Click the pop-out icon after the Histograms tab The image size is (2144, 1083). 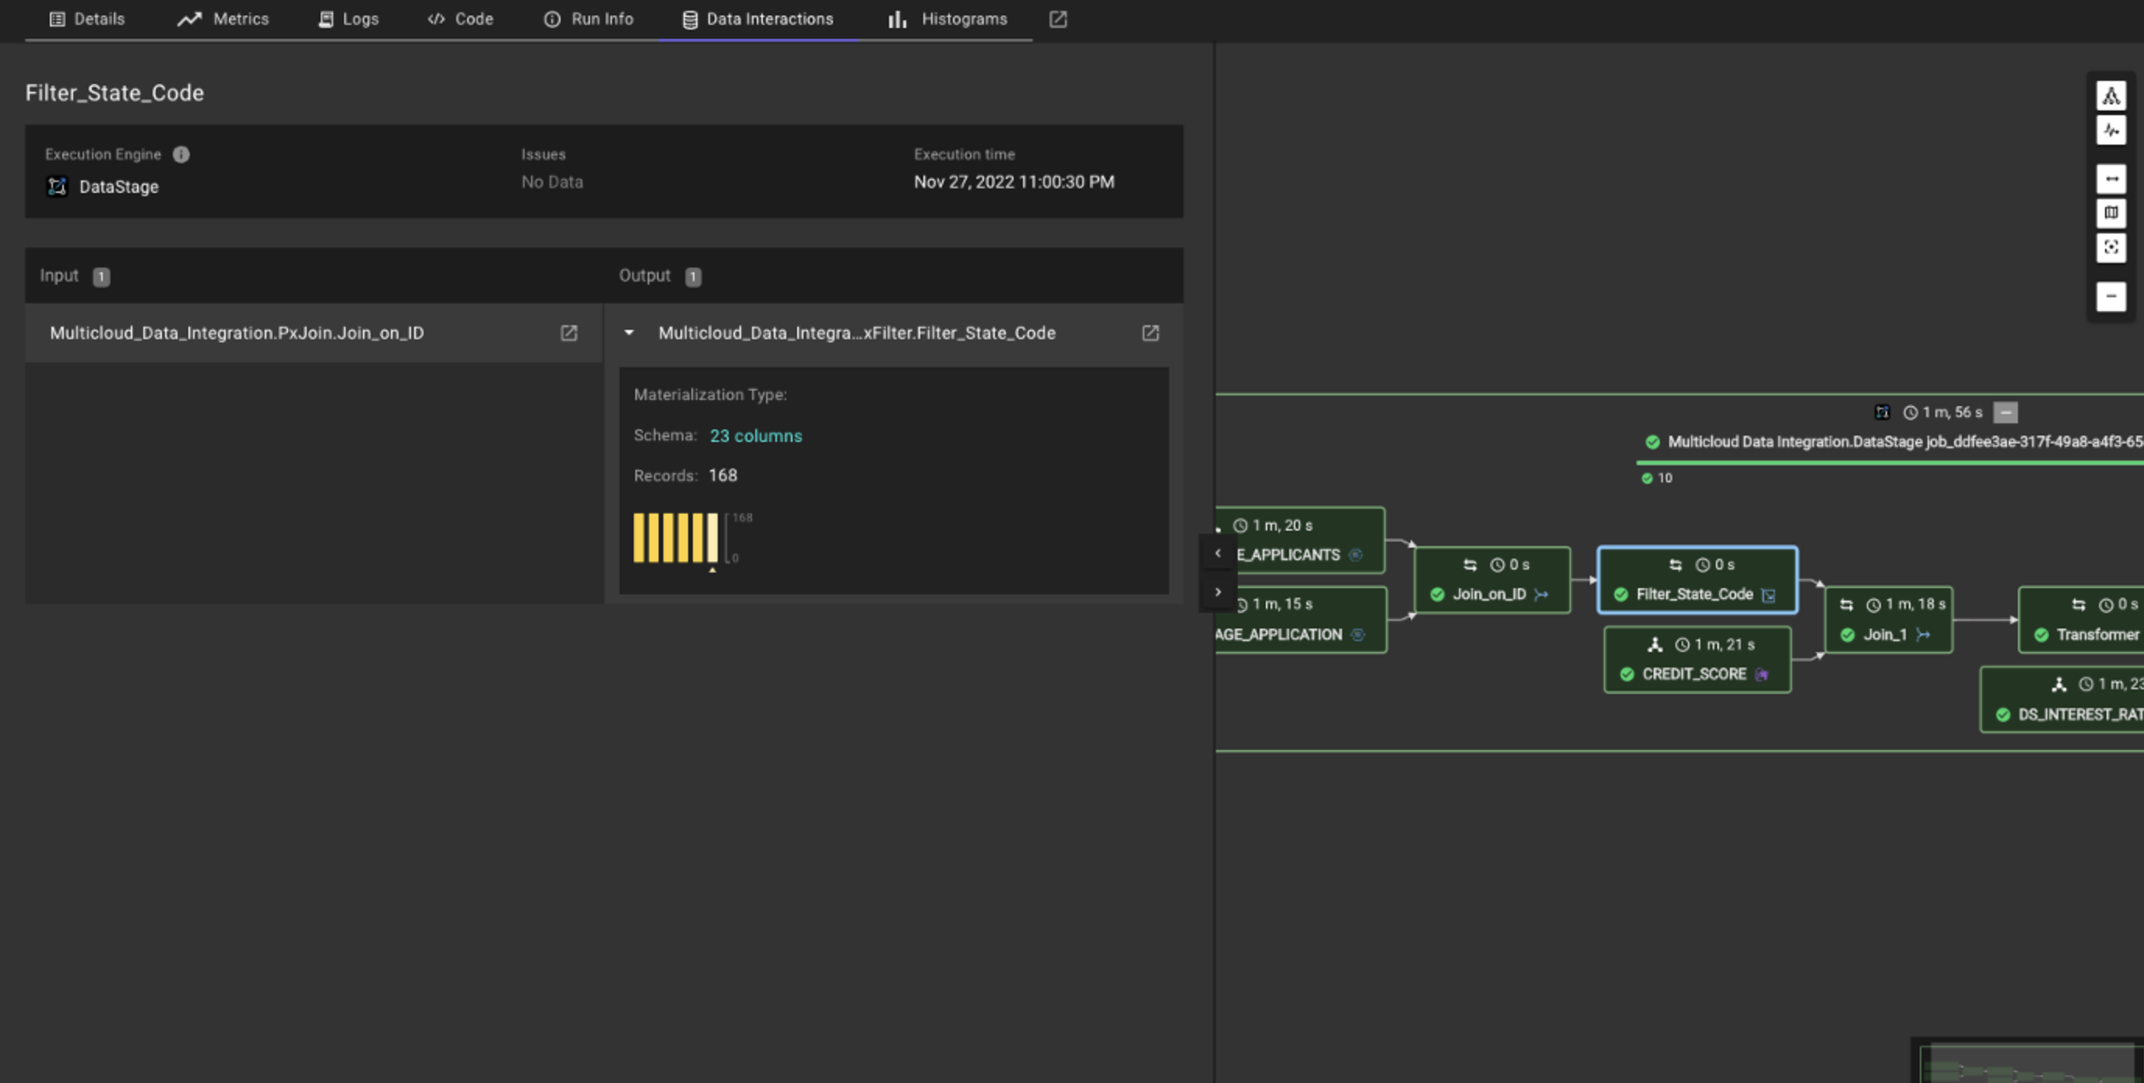pyautogui.click(x=1057, y=19)
